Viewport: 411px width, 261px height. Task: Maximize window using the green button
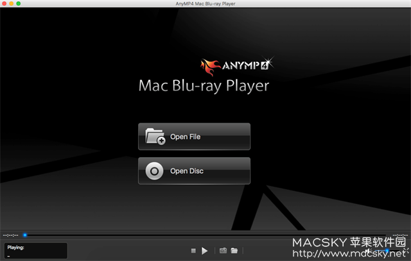(19, 3)
